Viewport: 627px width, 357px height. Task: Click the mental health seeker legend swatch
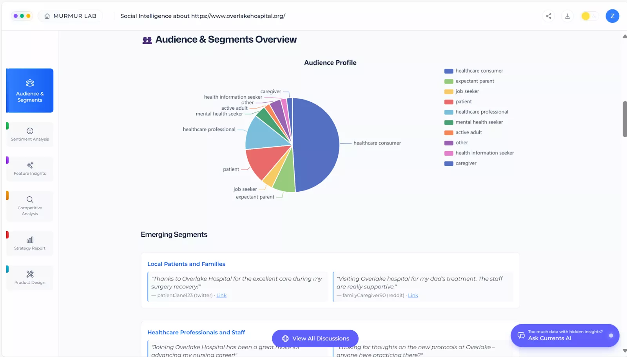[x=449, y=122]
